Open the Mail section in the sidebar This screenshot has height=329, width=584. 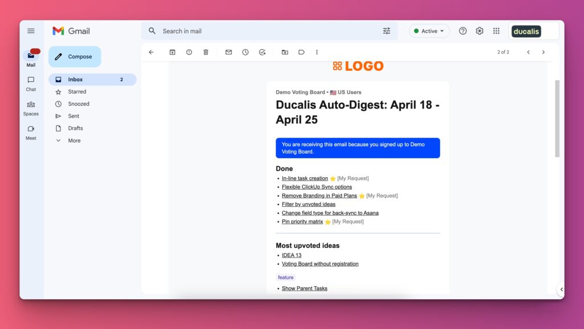click(31, 58)
